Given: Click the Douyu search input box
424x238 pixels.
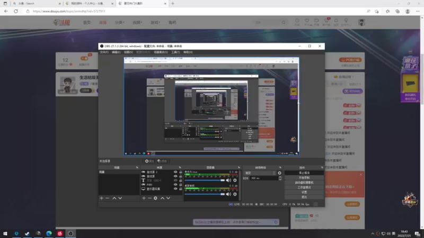Looking at the screenshot, I should [x=267, y=22].
